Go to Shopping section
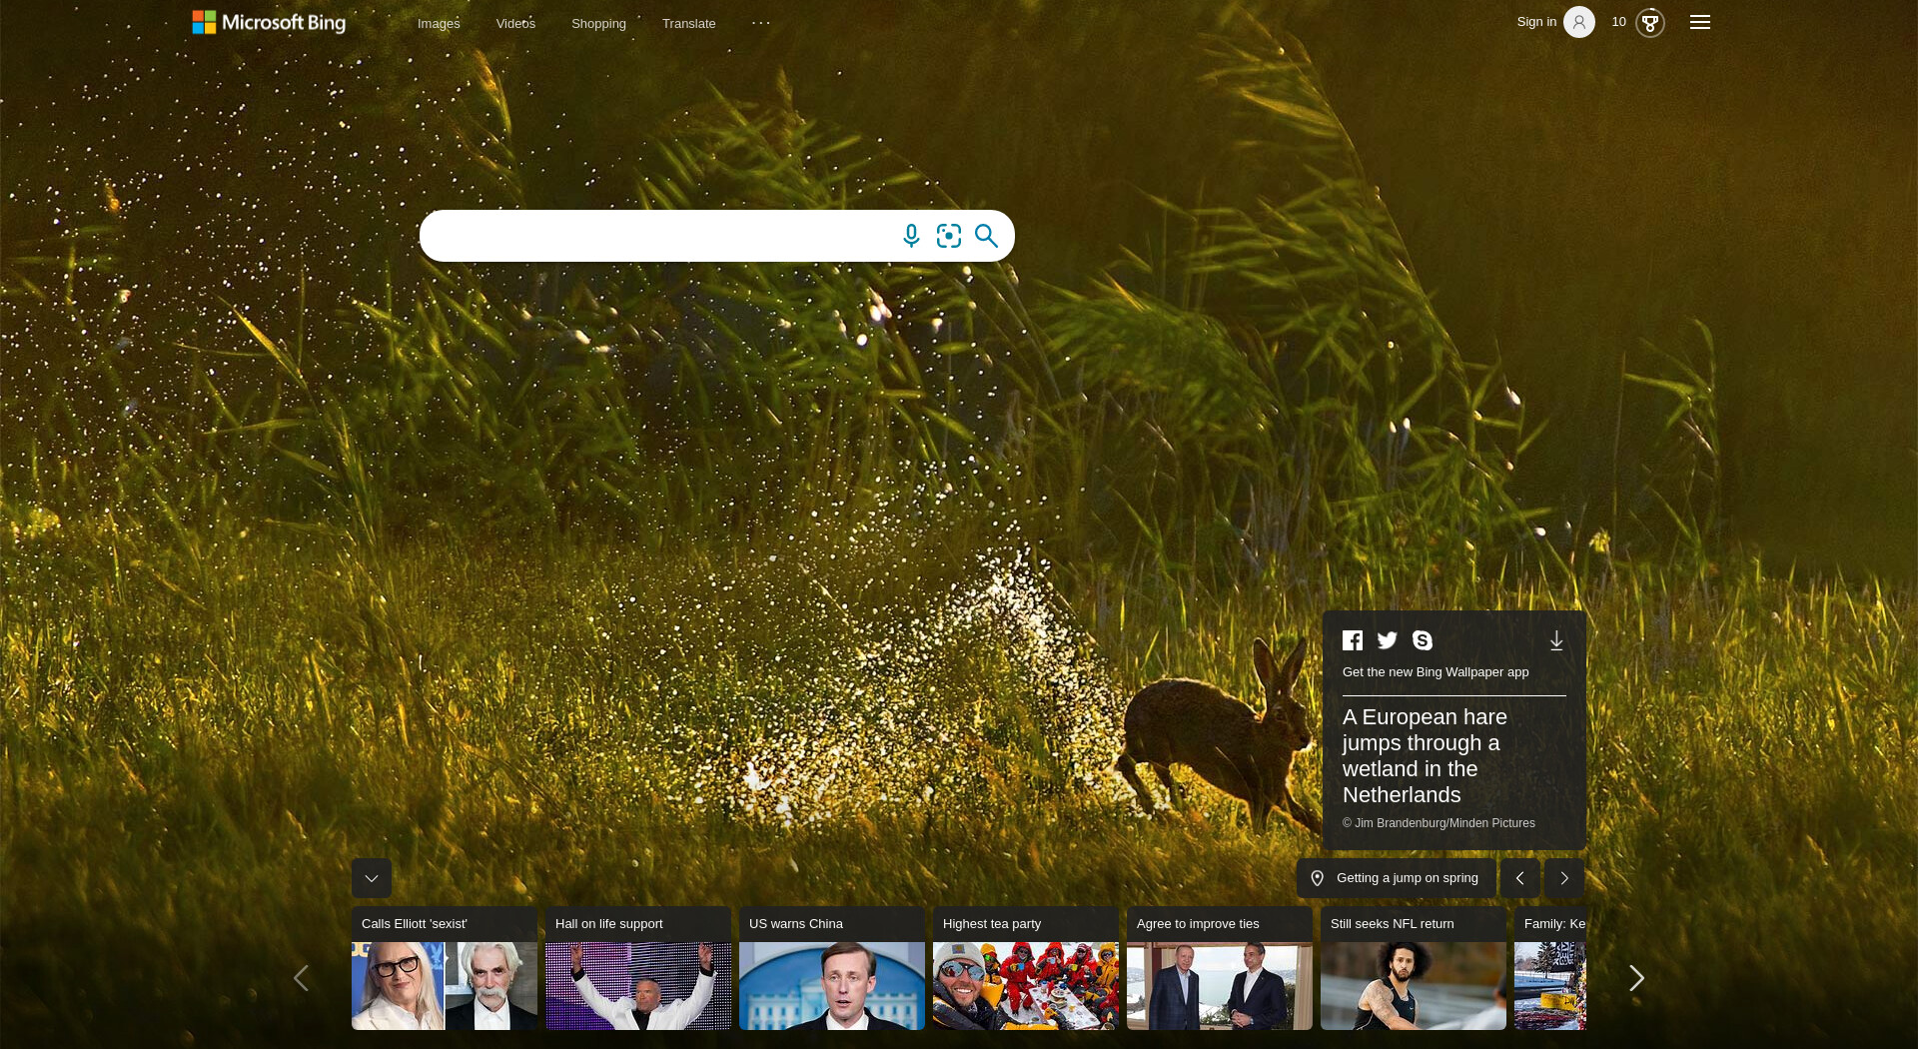 pyautogui.click(x=598, y=23)
